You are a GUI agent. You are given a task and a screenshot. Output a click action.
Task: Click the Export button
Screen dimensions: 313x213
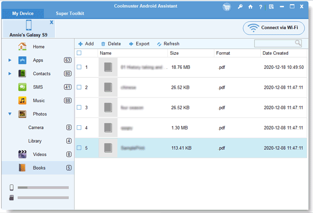point(139,44)
